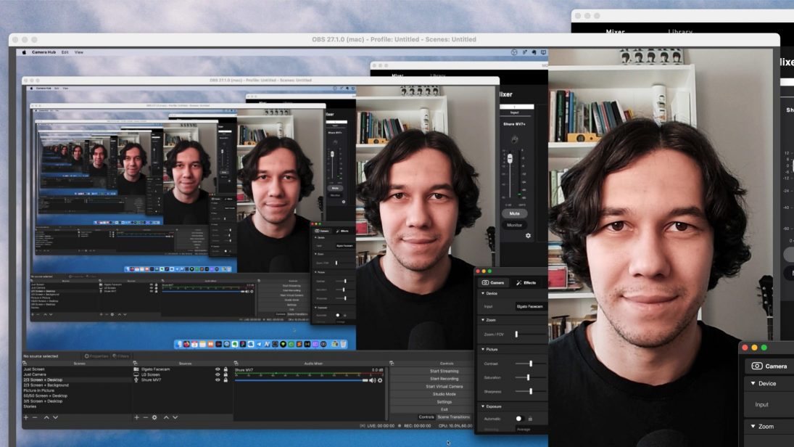Pop out the Controls dock with its header icon
The image size is (794, 447).
click(x=392, y=364)
